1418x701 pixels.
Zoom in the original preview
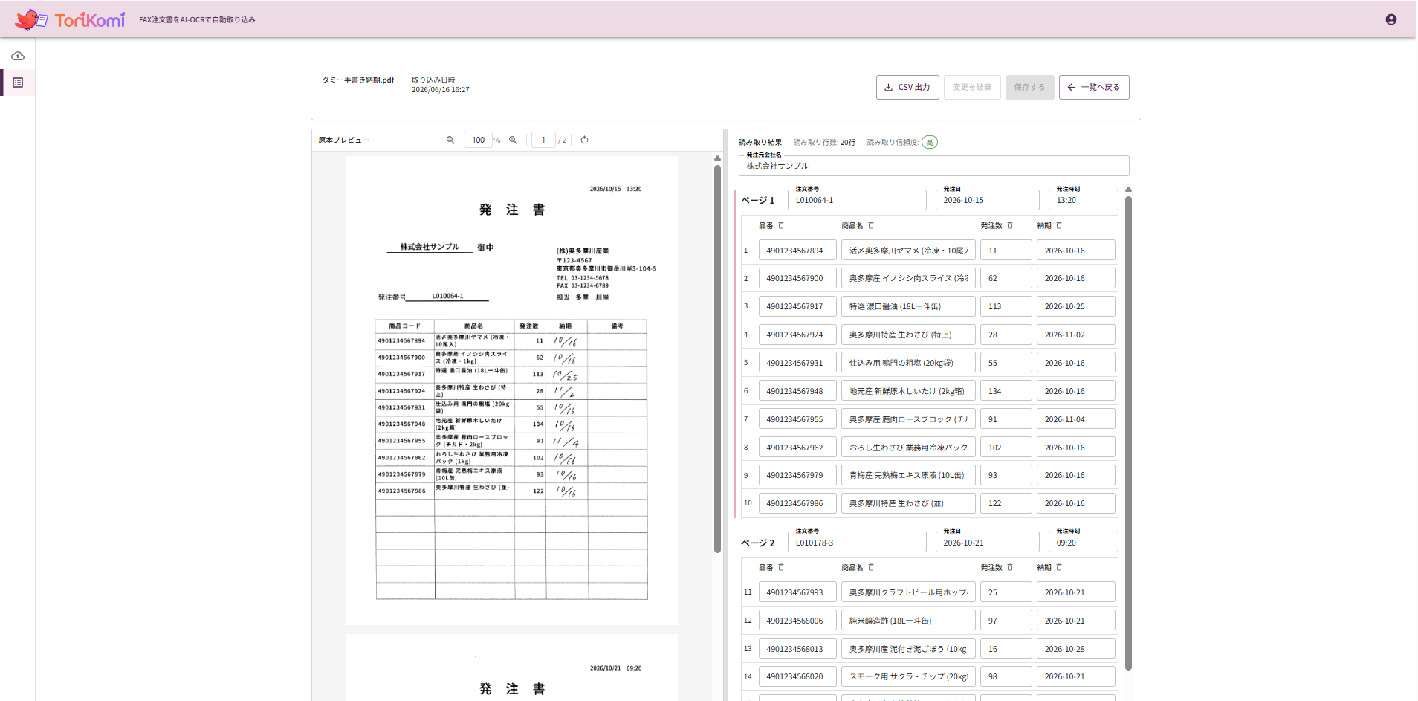coord(513,140)
